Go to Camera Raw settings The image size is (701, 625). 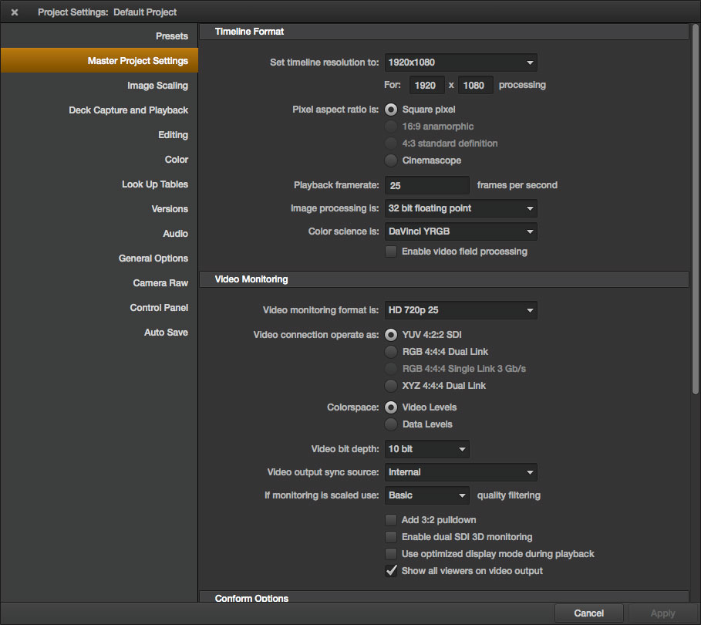pos(160,283)
